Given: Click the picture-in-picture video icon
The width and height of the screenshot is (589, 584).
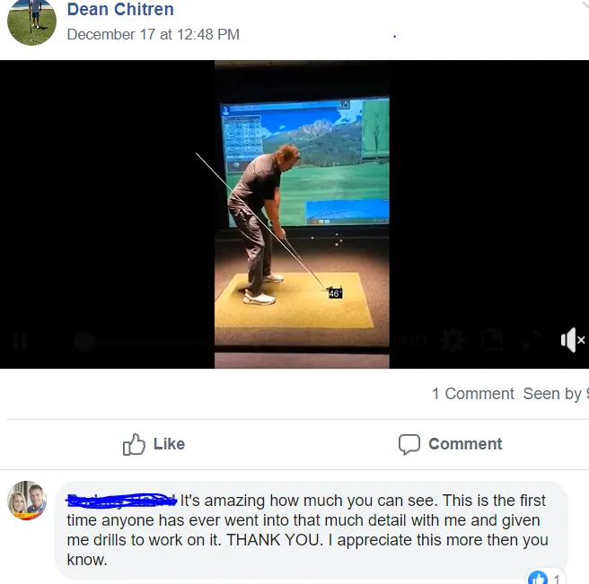Looking at the screenshot, I should [x=492, y=340].
